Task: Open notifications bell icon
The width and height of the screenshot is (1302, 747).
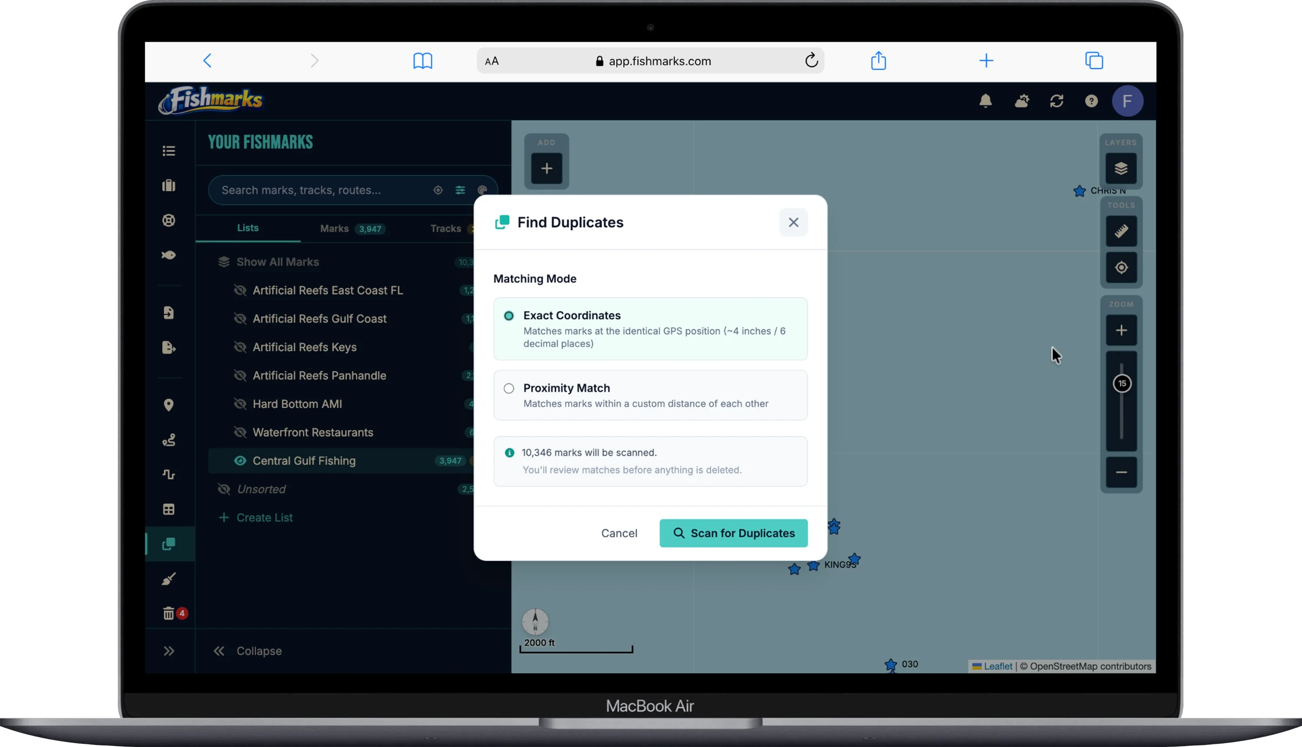Action: point(985,101)
